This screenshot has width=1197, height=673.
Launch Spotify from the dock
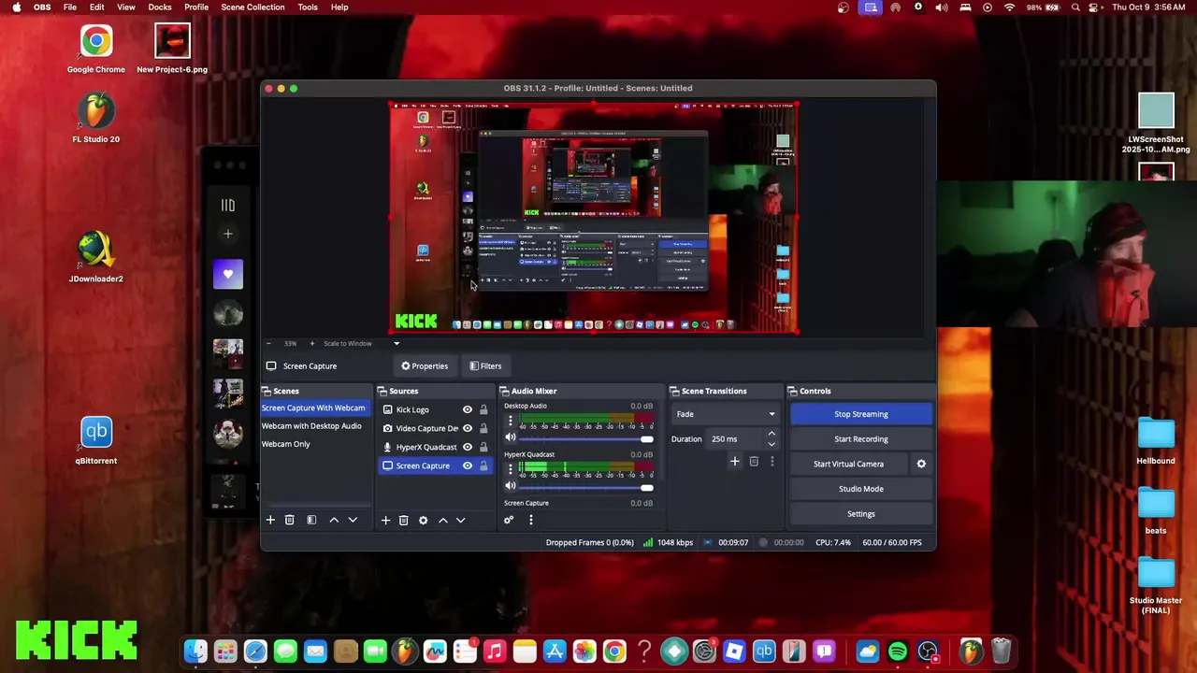(898, 652)
